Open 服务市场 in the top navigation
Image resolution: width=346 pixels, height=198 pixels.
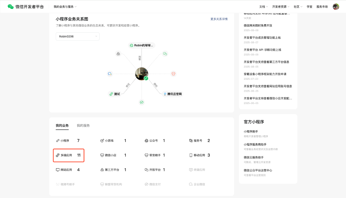click(322, 7)
